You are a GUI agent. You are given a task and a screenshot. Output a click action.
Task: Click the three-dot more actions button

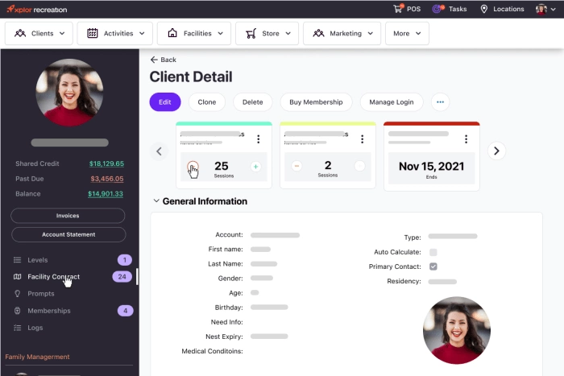pos(439,102)
